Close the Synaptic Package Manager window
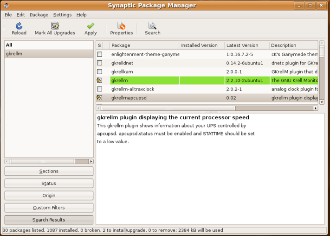The width and height of the screenshot is (330, 236). pos(321,6)
